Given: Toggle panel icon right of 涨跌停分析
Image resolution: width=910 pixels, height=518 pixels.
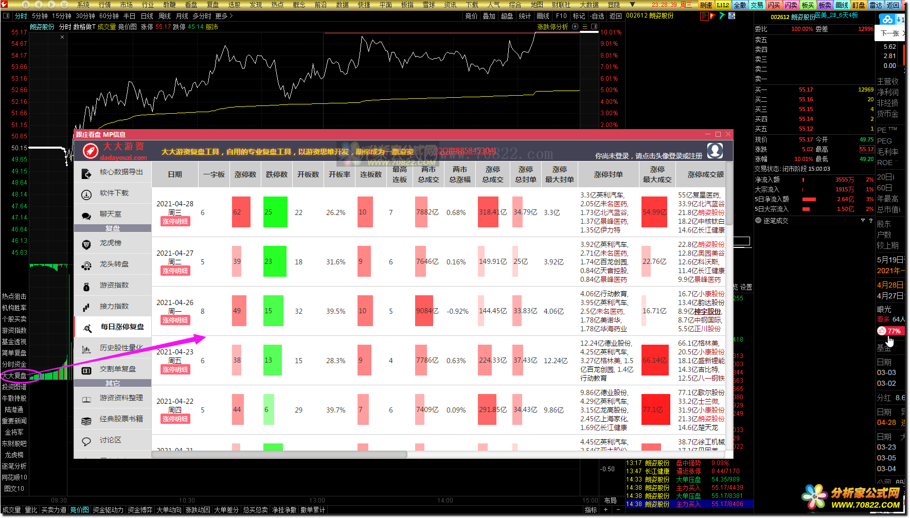Looking at the screenshot, I should (x=594, y=27).
